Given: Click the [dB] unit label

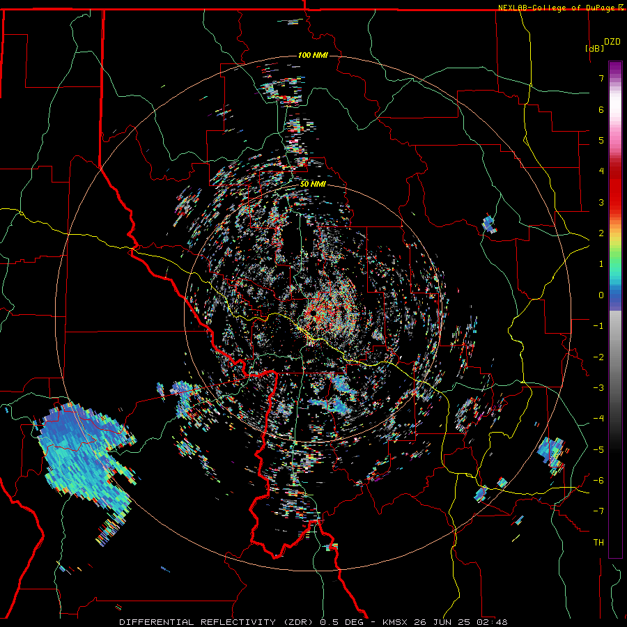Looking at the screenshot, I should 595,48.
